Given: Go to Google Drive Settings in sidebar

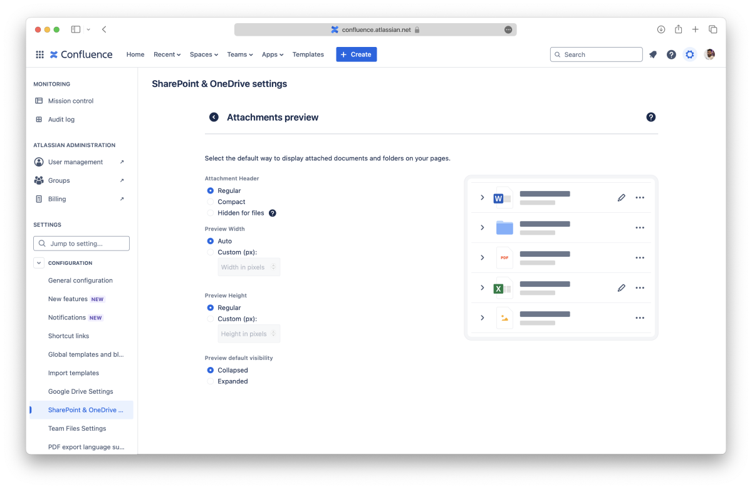Looking at the screenshot, I should coord(80,391).
